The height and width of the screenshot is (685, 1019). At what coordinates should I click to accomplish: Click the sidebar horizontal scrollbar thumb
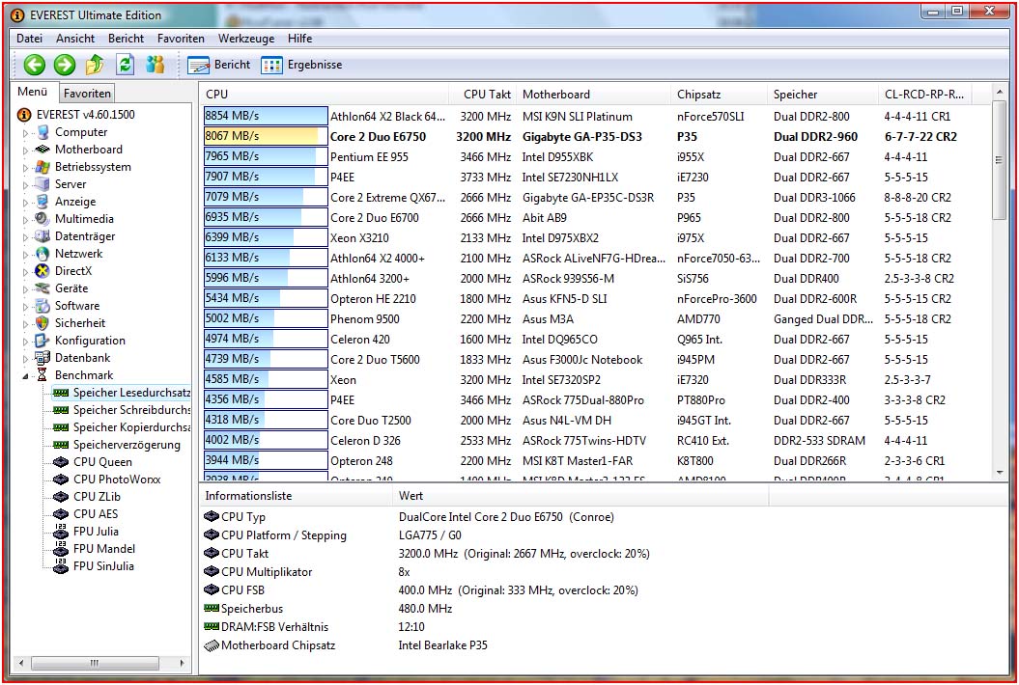pos(95,663)
